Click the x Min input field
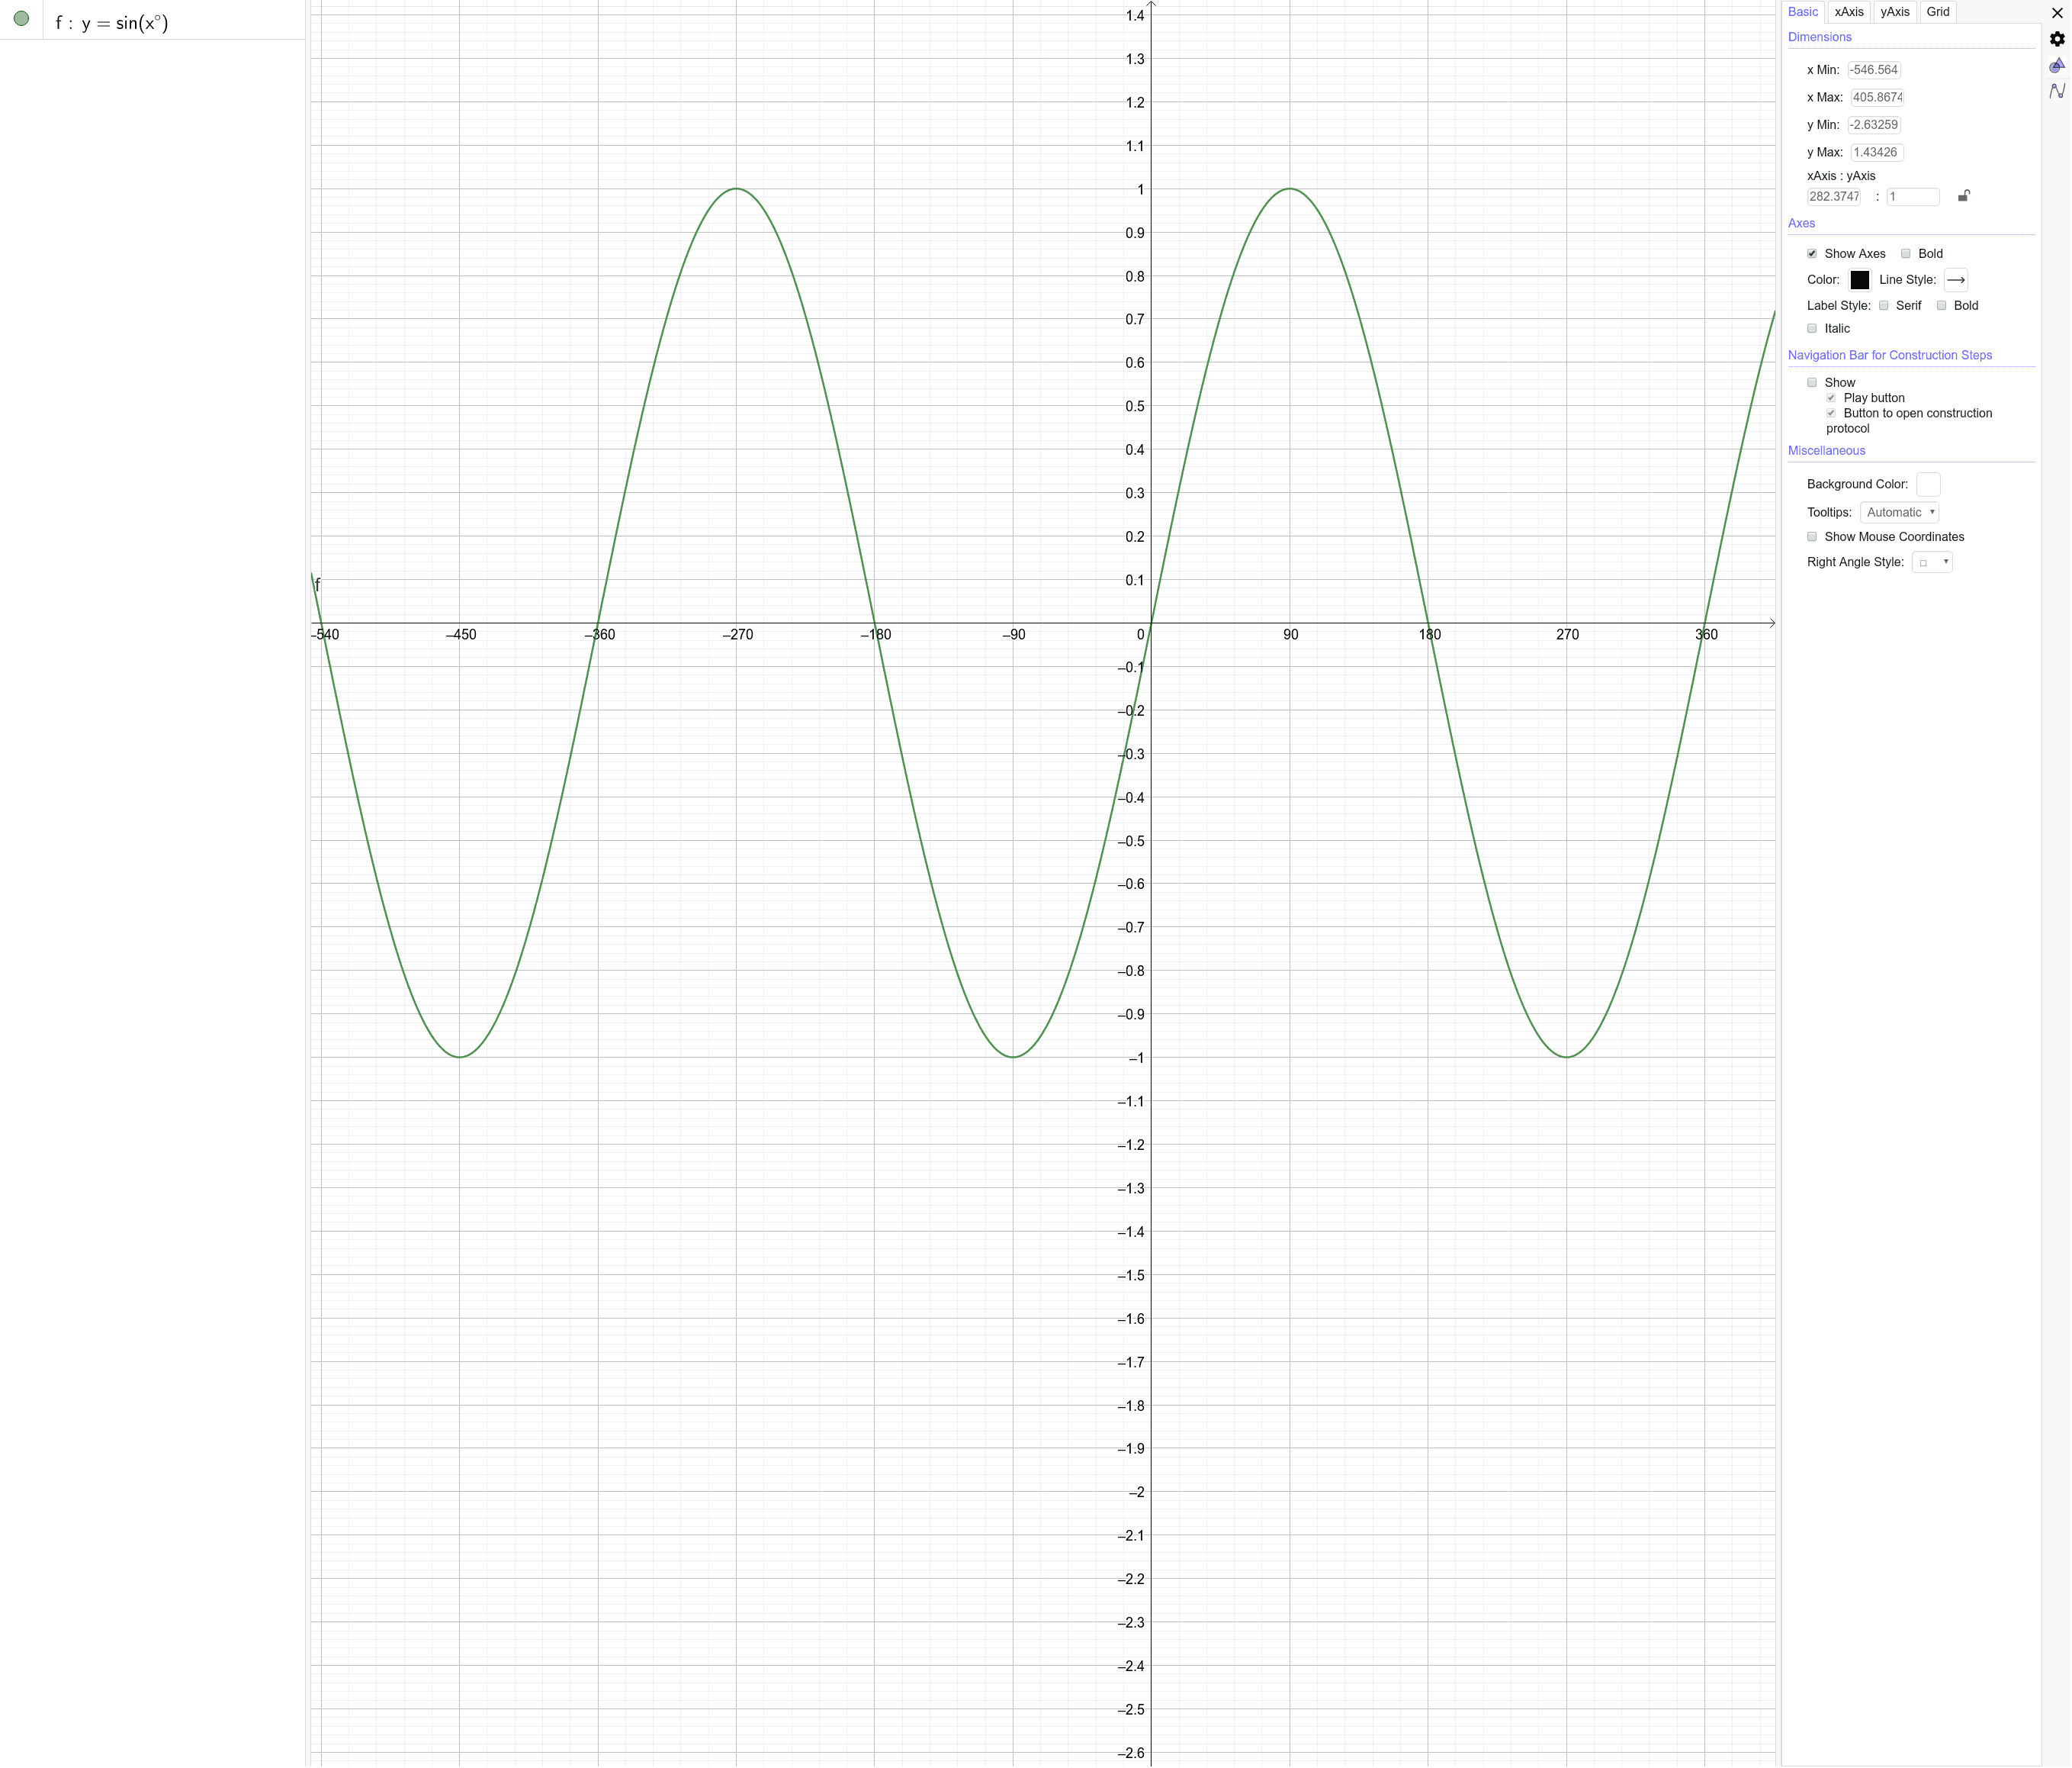The width and height of the screenshot is (2072, 1768). coord(1874,70)
